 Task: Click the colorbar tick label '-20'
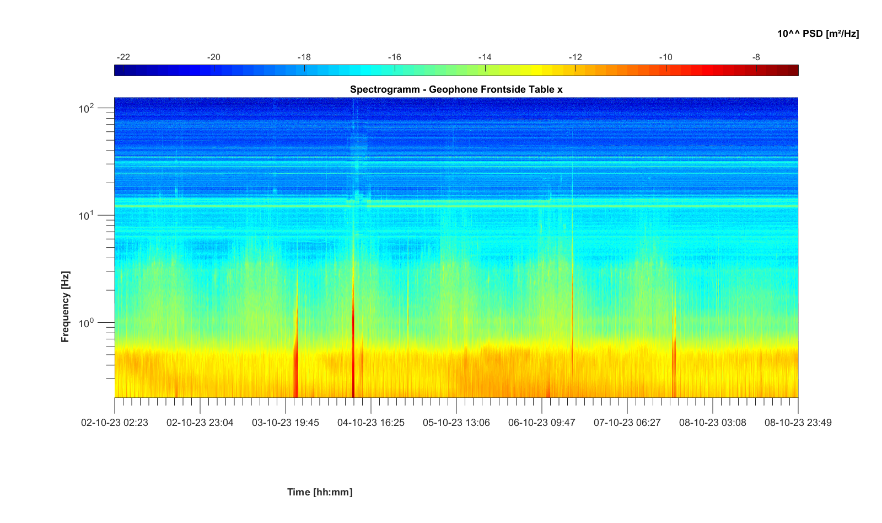point(214,57)
